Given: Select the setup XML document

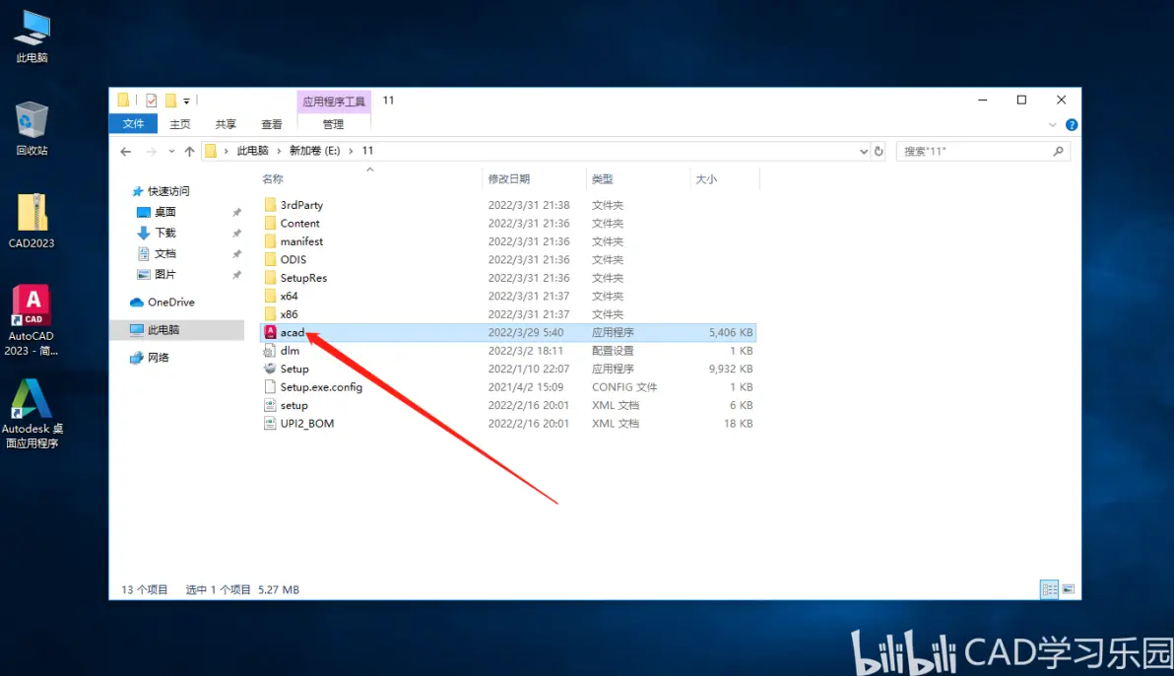Looking at the screenshot, I should [293, 405].
